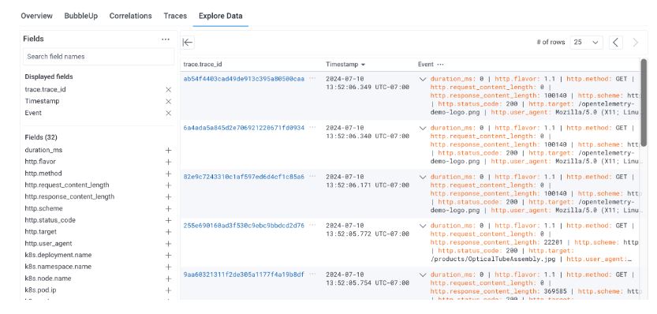
Task: Remove Timestamp from displayed fields
Action: tap(169, 102)
